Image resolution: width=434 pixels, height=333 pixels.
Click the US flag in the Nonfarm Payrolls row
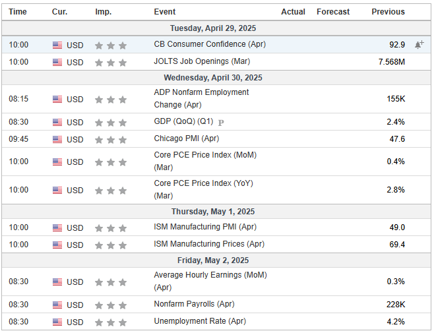pos(57,305)
